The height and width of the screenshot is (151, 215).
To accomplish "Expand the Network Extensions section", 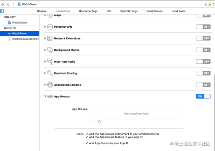I will [45, 38].
